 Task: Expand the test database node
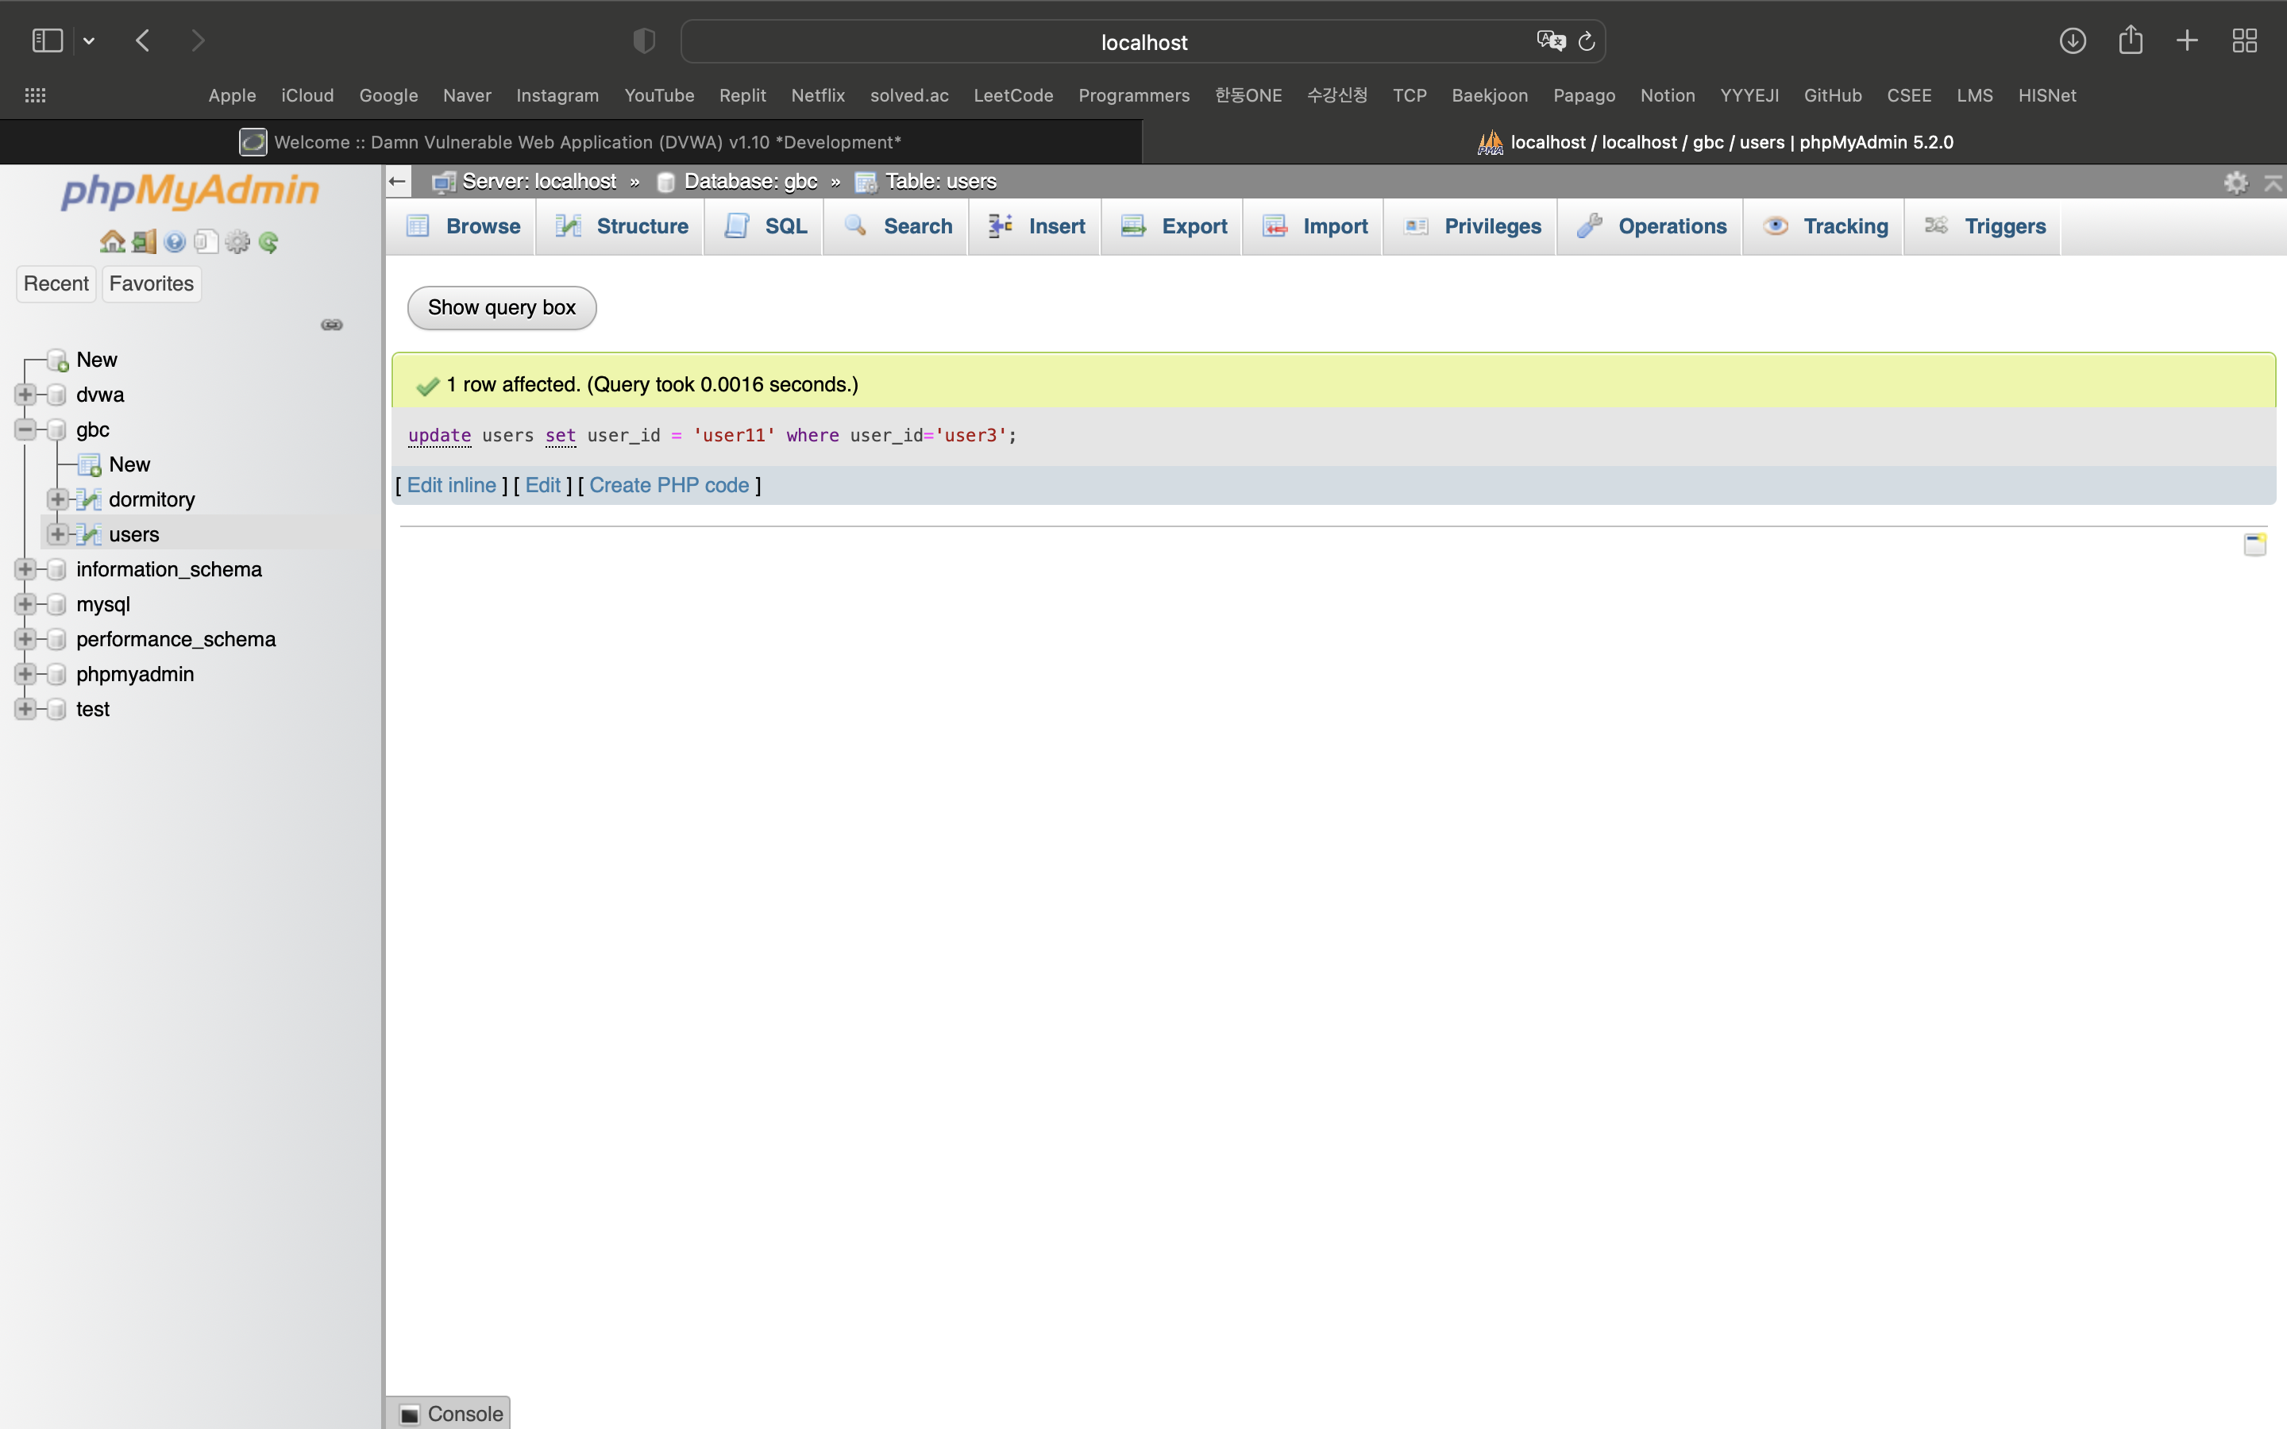(25, 709)
